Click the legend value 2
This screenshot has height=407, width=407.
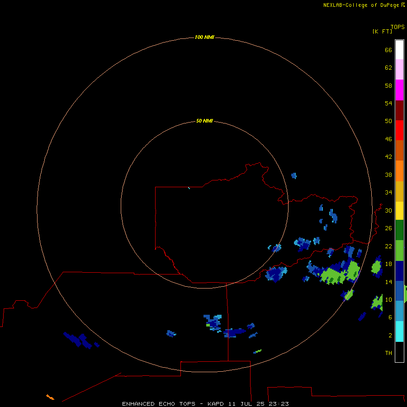pyautogui.click(x=390, y=335)
